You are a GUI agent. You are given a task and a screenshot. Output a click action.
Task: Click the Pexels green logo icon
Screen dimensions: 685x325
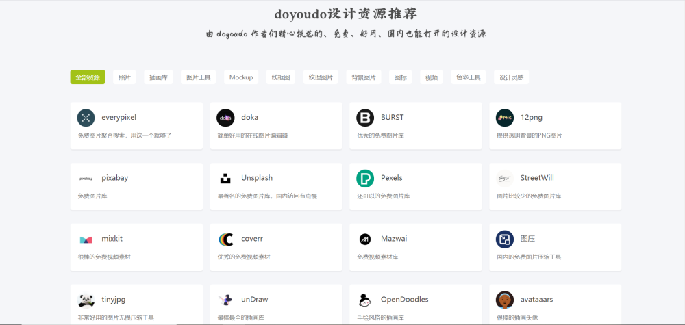(365, 179)
